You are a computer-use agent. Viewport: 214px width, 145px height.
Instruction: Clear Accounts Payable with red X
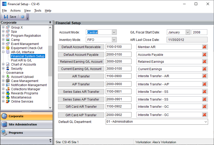(x=204, y=55)
